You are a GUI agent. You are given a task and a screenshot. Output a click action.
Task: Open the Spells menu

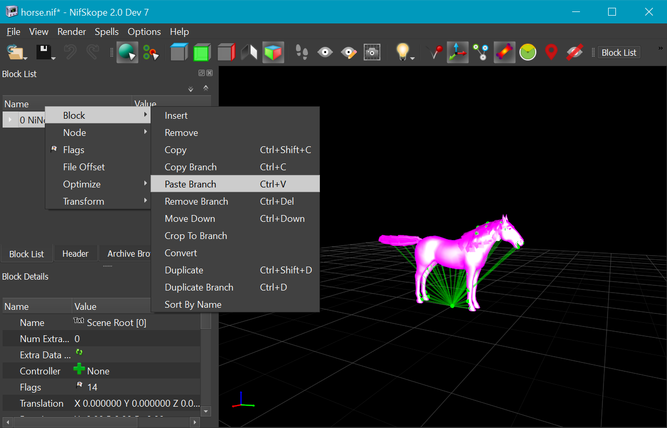[x=107, y=32]
